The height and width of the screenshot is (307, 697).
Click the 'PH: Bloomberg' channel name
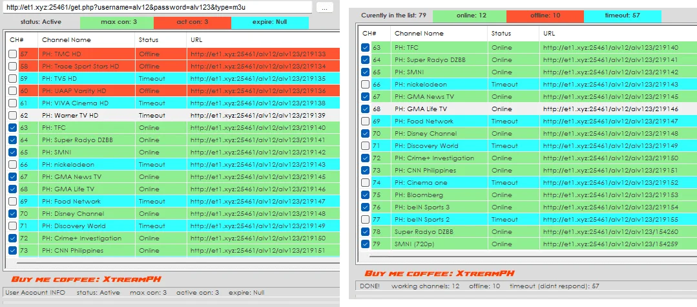[x=419, y=195]
